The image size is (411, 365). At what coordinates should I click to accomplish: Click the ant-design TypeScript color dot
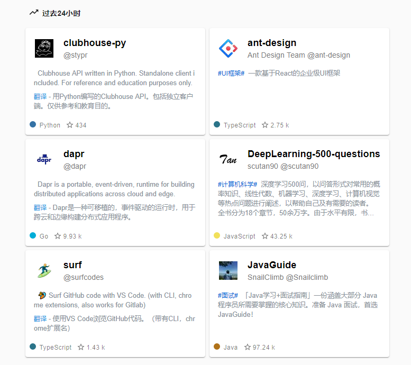[217, 124]
